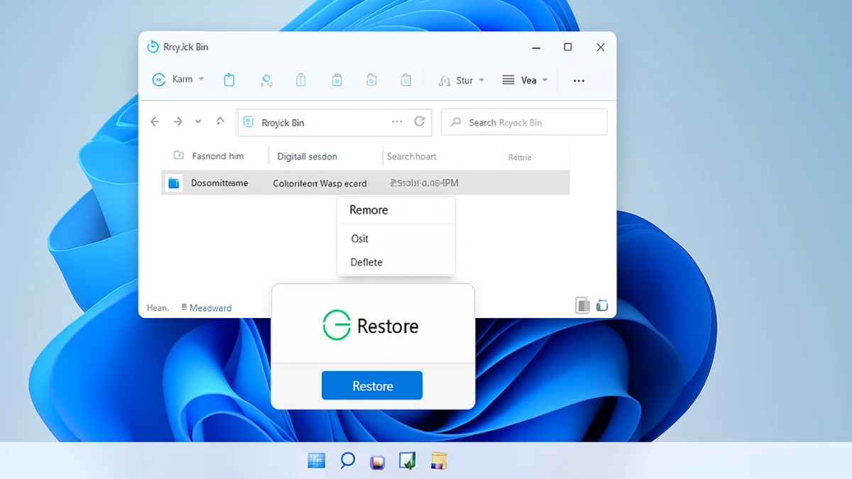Viewport: 852px width, 479px height.
Task: Click the Search Rcyock Bin field
Action: [x=524, y=122]
